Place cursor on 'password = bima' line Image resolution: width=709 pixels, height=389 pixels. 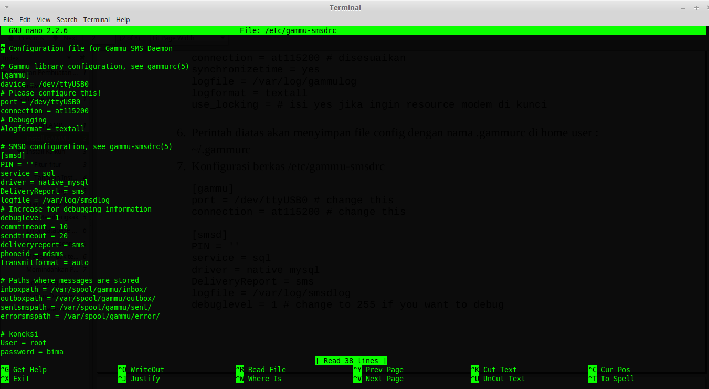[32, 352]
